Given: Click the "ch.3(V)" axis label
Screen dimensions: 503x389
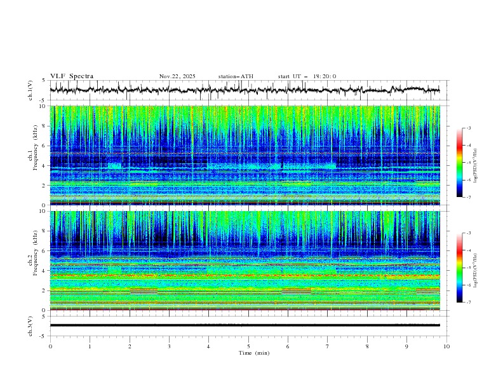Looking at the screenshot, I should click(x=30, y=326).
